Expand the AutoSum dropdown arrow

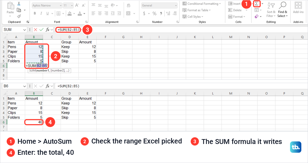click(x=262, y=4)
